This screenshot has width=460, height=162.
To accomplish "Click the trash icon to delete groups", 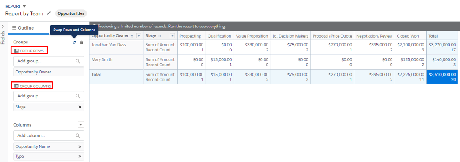I will coord(81,43).
